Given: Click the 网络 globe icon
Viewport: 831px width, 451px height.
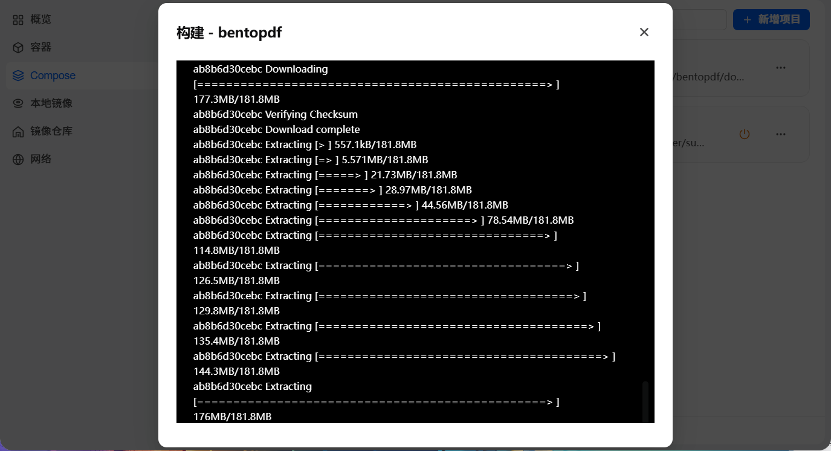Looking at the screenshot, I should pyautogui.click(x=18, y=159).
